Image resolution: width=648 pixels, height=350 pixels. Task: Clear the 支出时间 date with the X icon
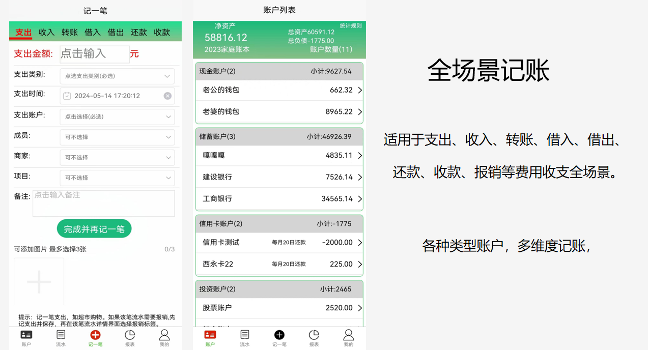pyautogui.click(x=167, y=96)
